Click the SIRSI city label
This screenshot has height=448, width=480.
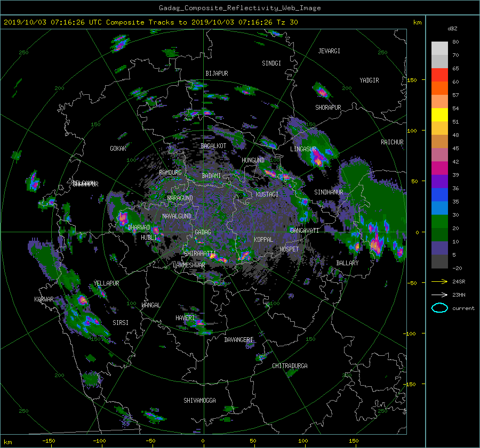click(x=121, y=323)
